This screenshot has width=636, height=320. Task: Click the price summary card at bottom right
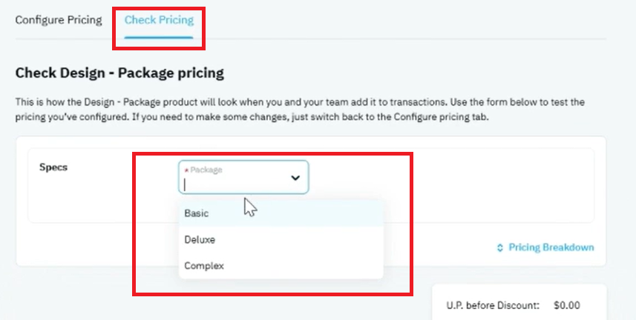click(519, 302)
